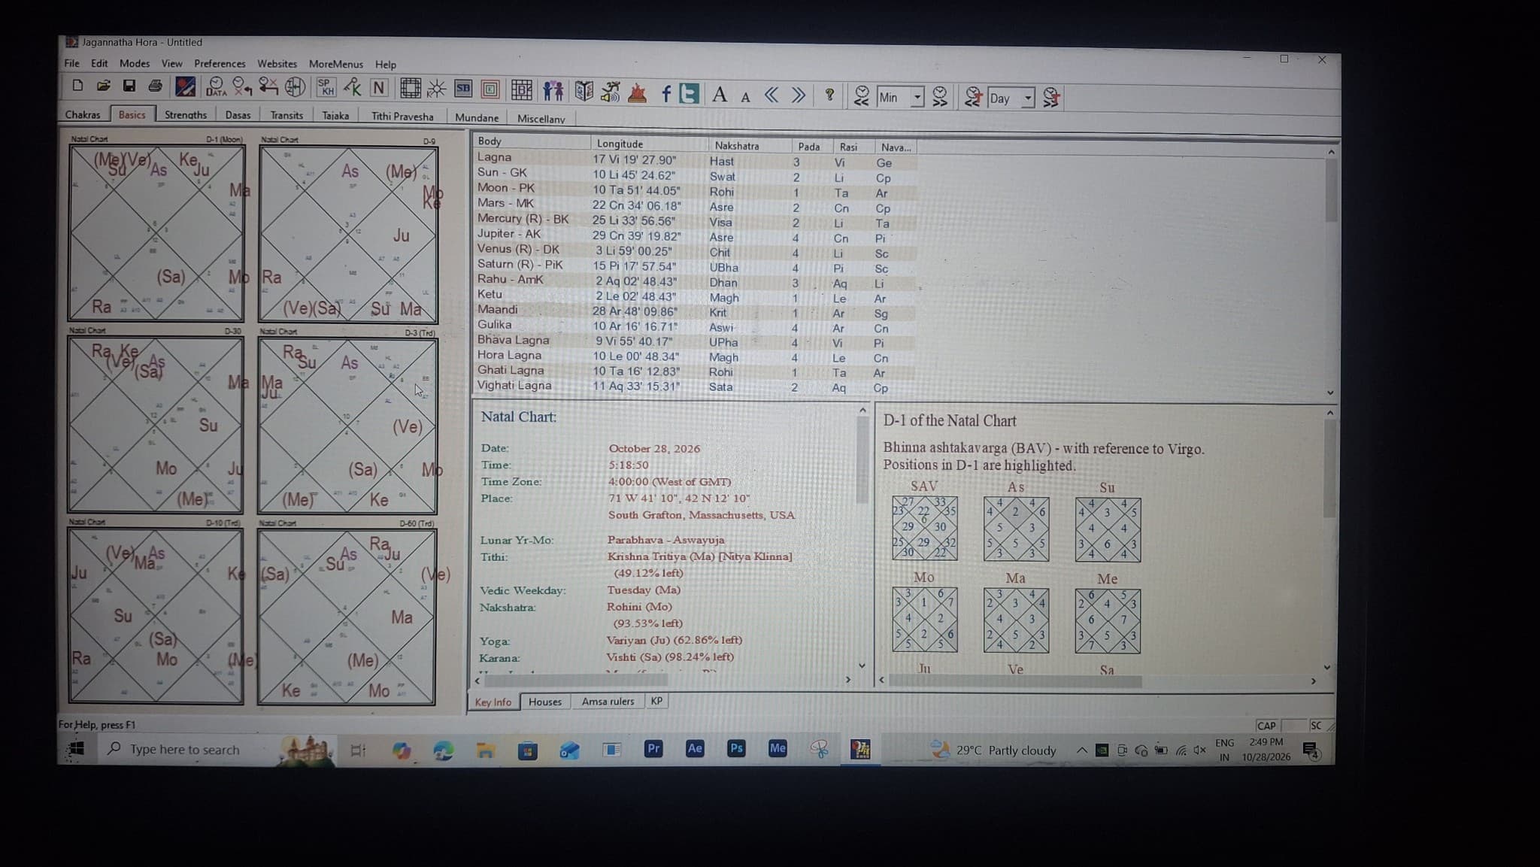Increase font size with large A
The height and width of the screenshot is (867, 1540).
pos(720,95)
